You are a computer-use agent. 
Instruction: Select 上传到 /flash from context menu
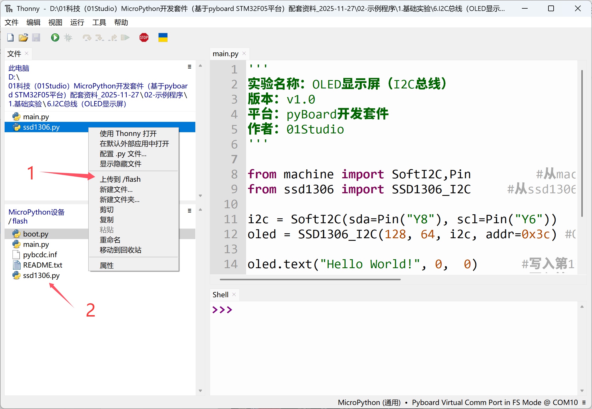(x=120, y=179)
